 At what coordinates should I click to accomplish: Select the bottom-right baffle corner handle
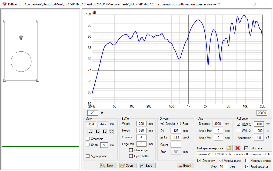tap(37, 80)
